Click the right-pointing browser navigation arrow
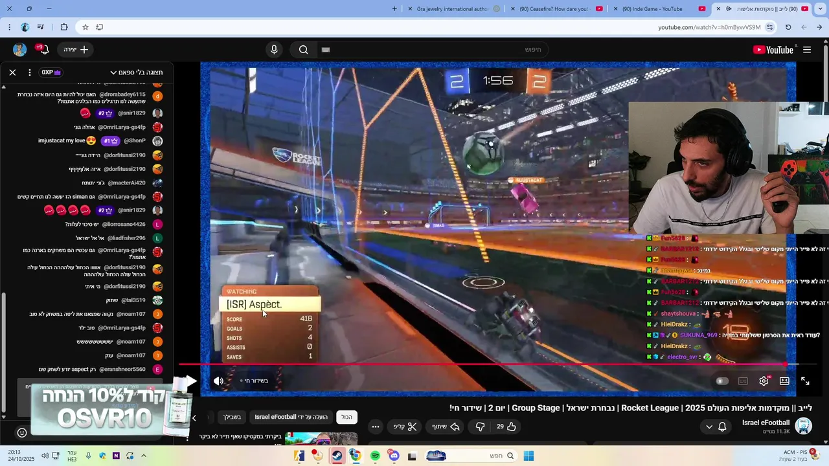 coord(819,27)
